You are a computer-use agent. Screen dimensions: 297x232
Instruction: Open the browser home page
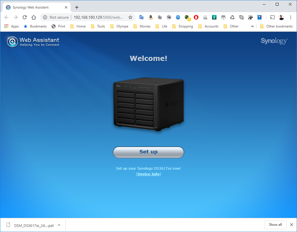click(x=34, y=18)
